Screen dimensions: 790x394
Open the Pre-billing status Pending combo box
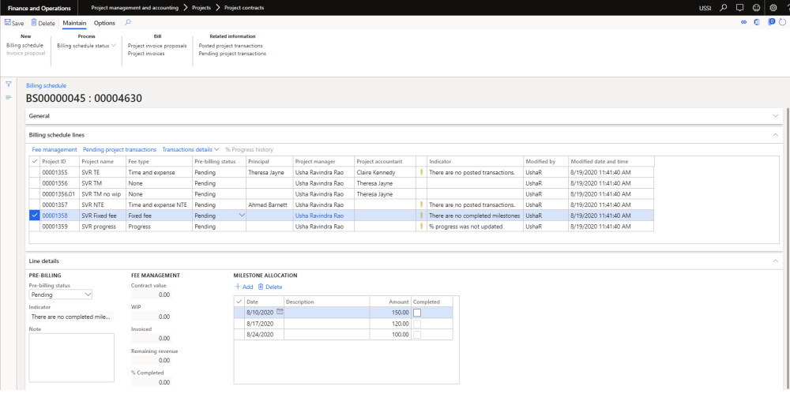(x=60, y=295)
